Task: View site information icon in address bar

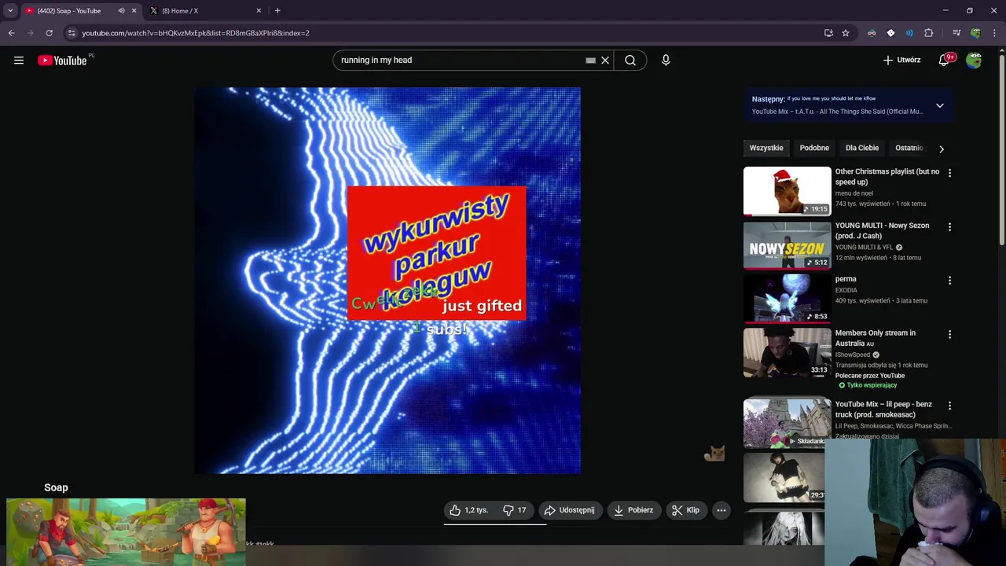Action: [72, 33]
